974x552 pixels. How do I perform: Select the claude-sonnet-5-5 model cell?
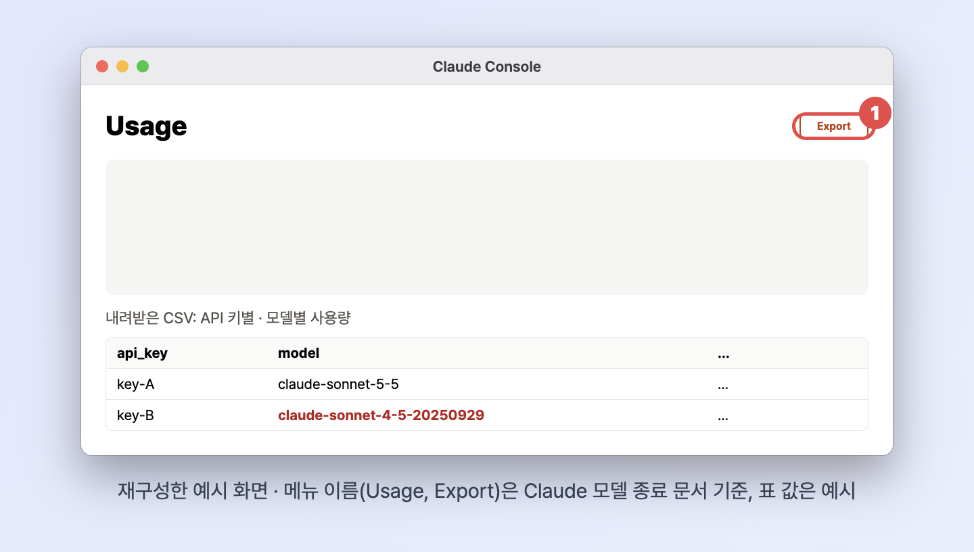338,384
